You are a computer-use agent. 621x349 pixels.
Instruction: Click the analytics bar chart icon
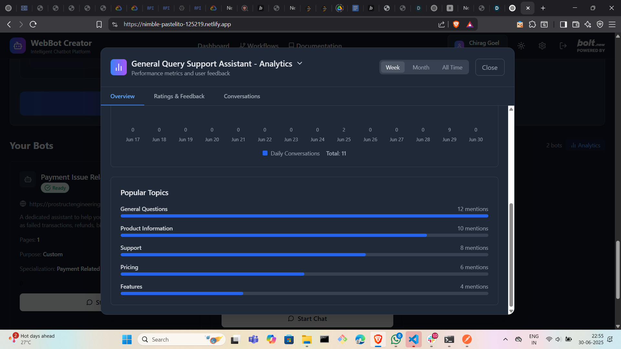[118, 67]
